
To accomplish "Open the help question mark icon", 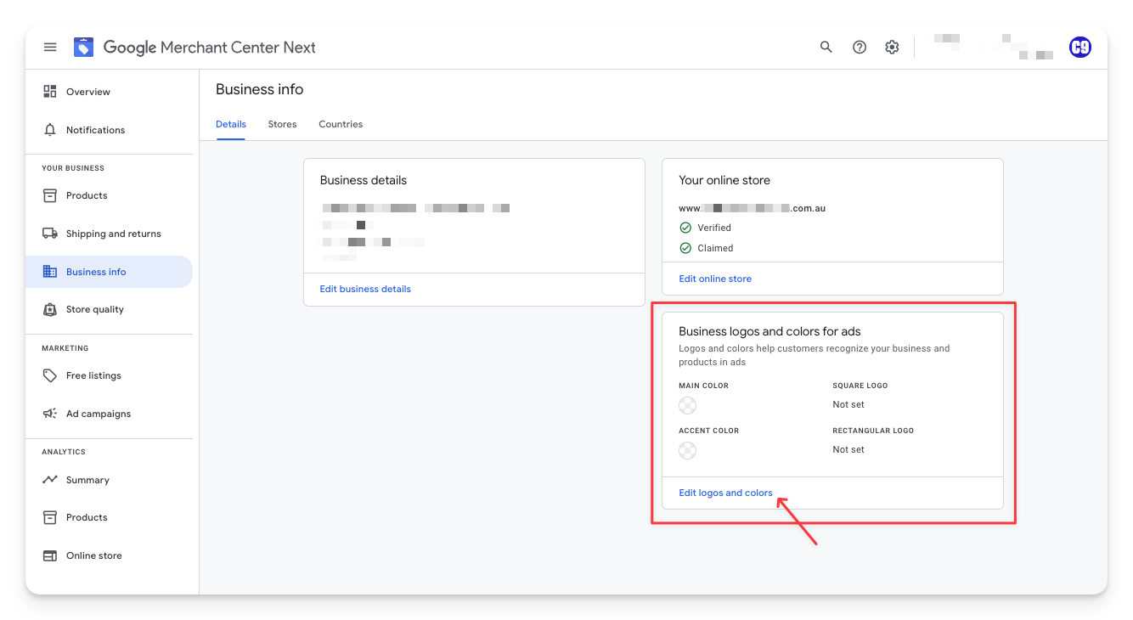I will point(860,48).
